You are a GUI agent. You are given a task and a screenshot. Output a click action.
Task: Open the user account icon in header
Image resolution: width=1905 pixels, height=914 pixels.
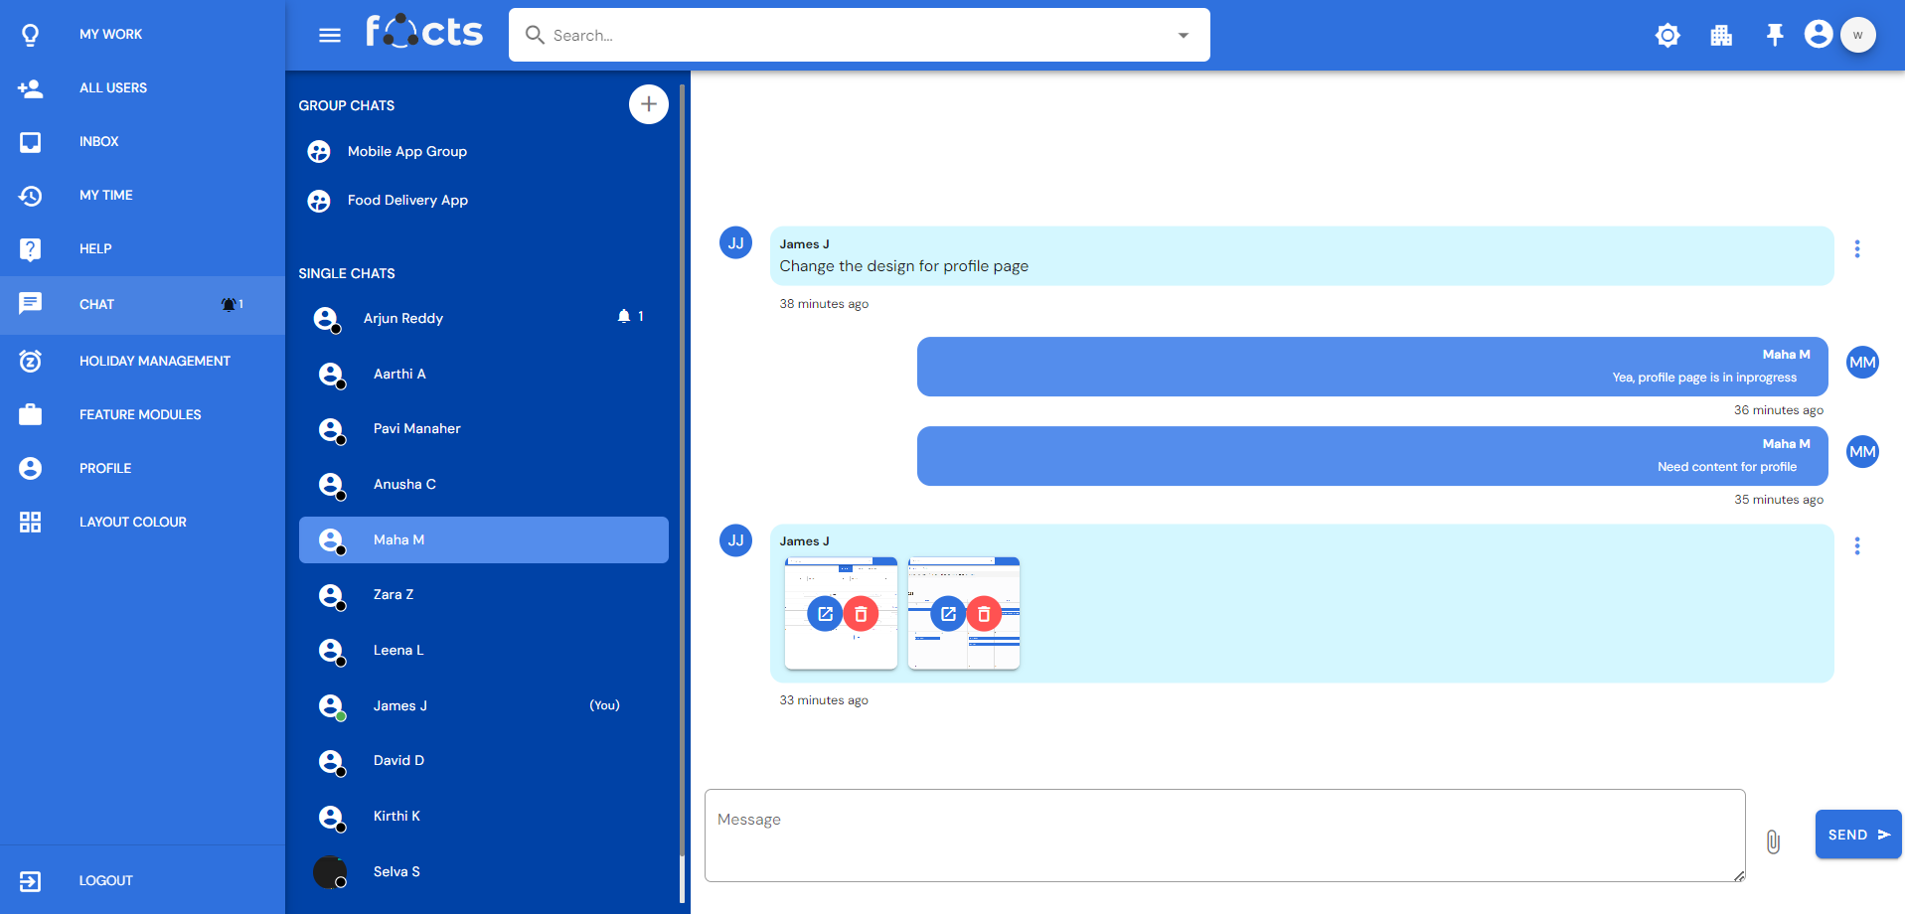tap(1819, 35)
